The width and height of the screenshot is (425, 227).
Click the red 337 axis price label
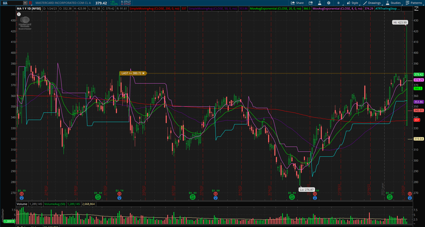tap(417, 120)
